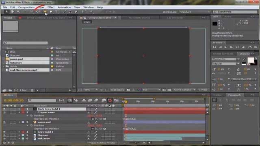Open the Window menu
This screenshot has height=146, width=260.
(x=89, y=7)
